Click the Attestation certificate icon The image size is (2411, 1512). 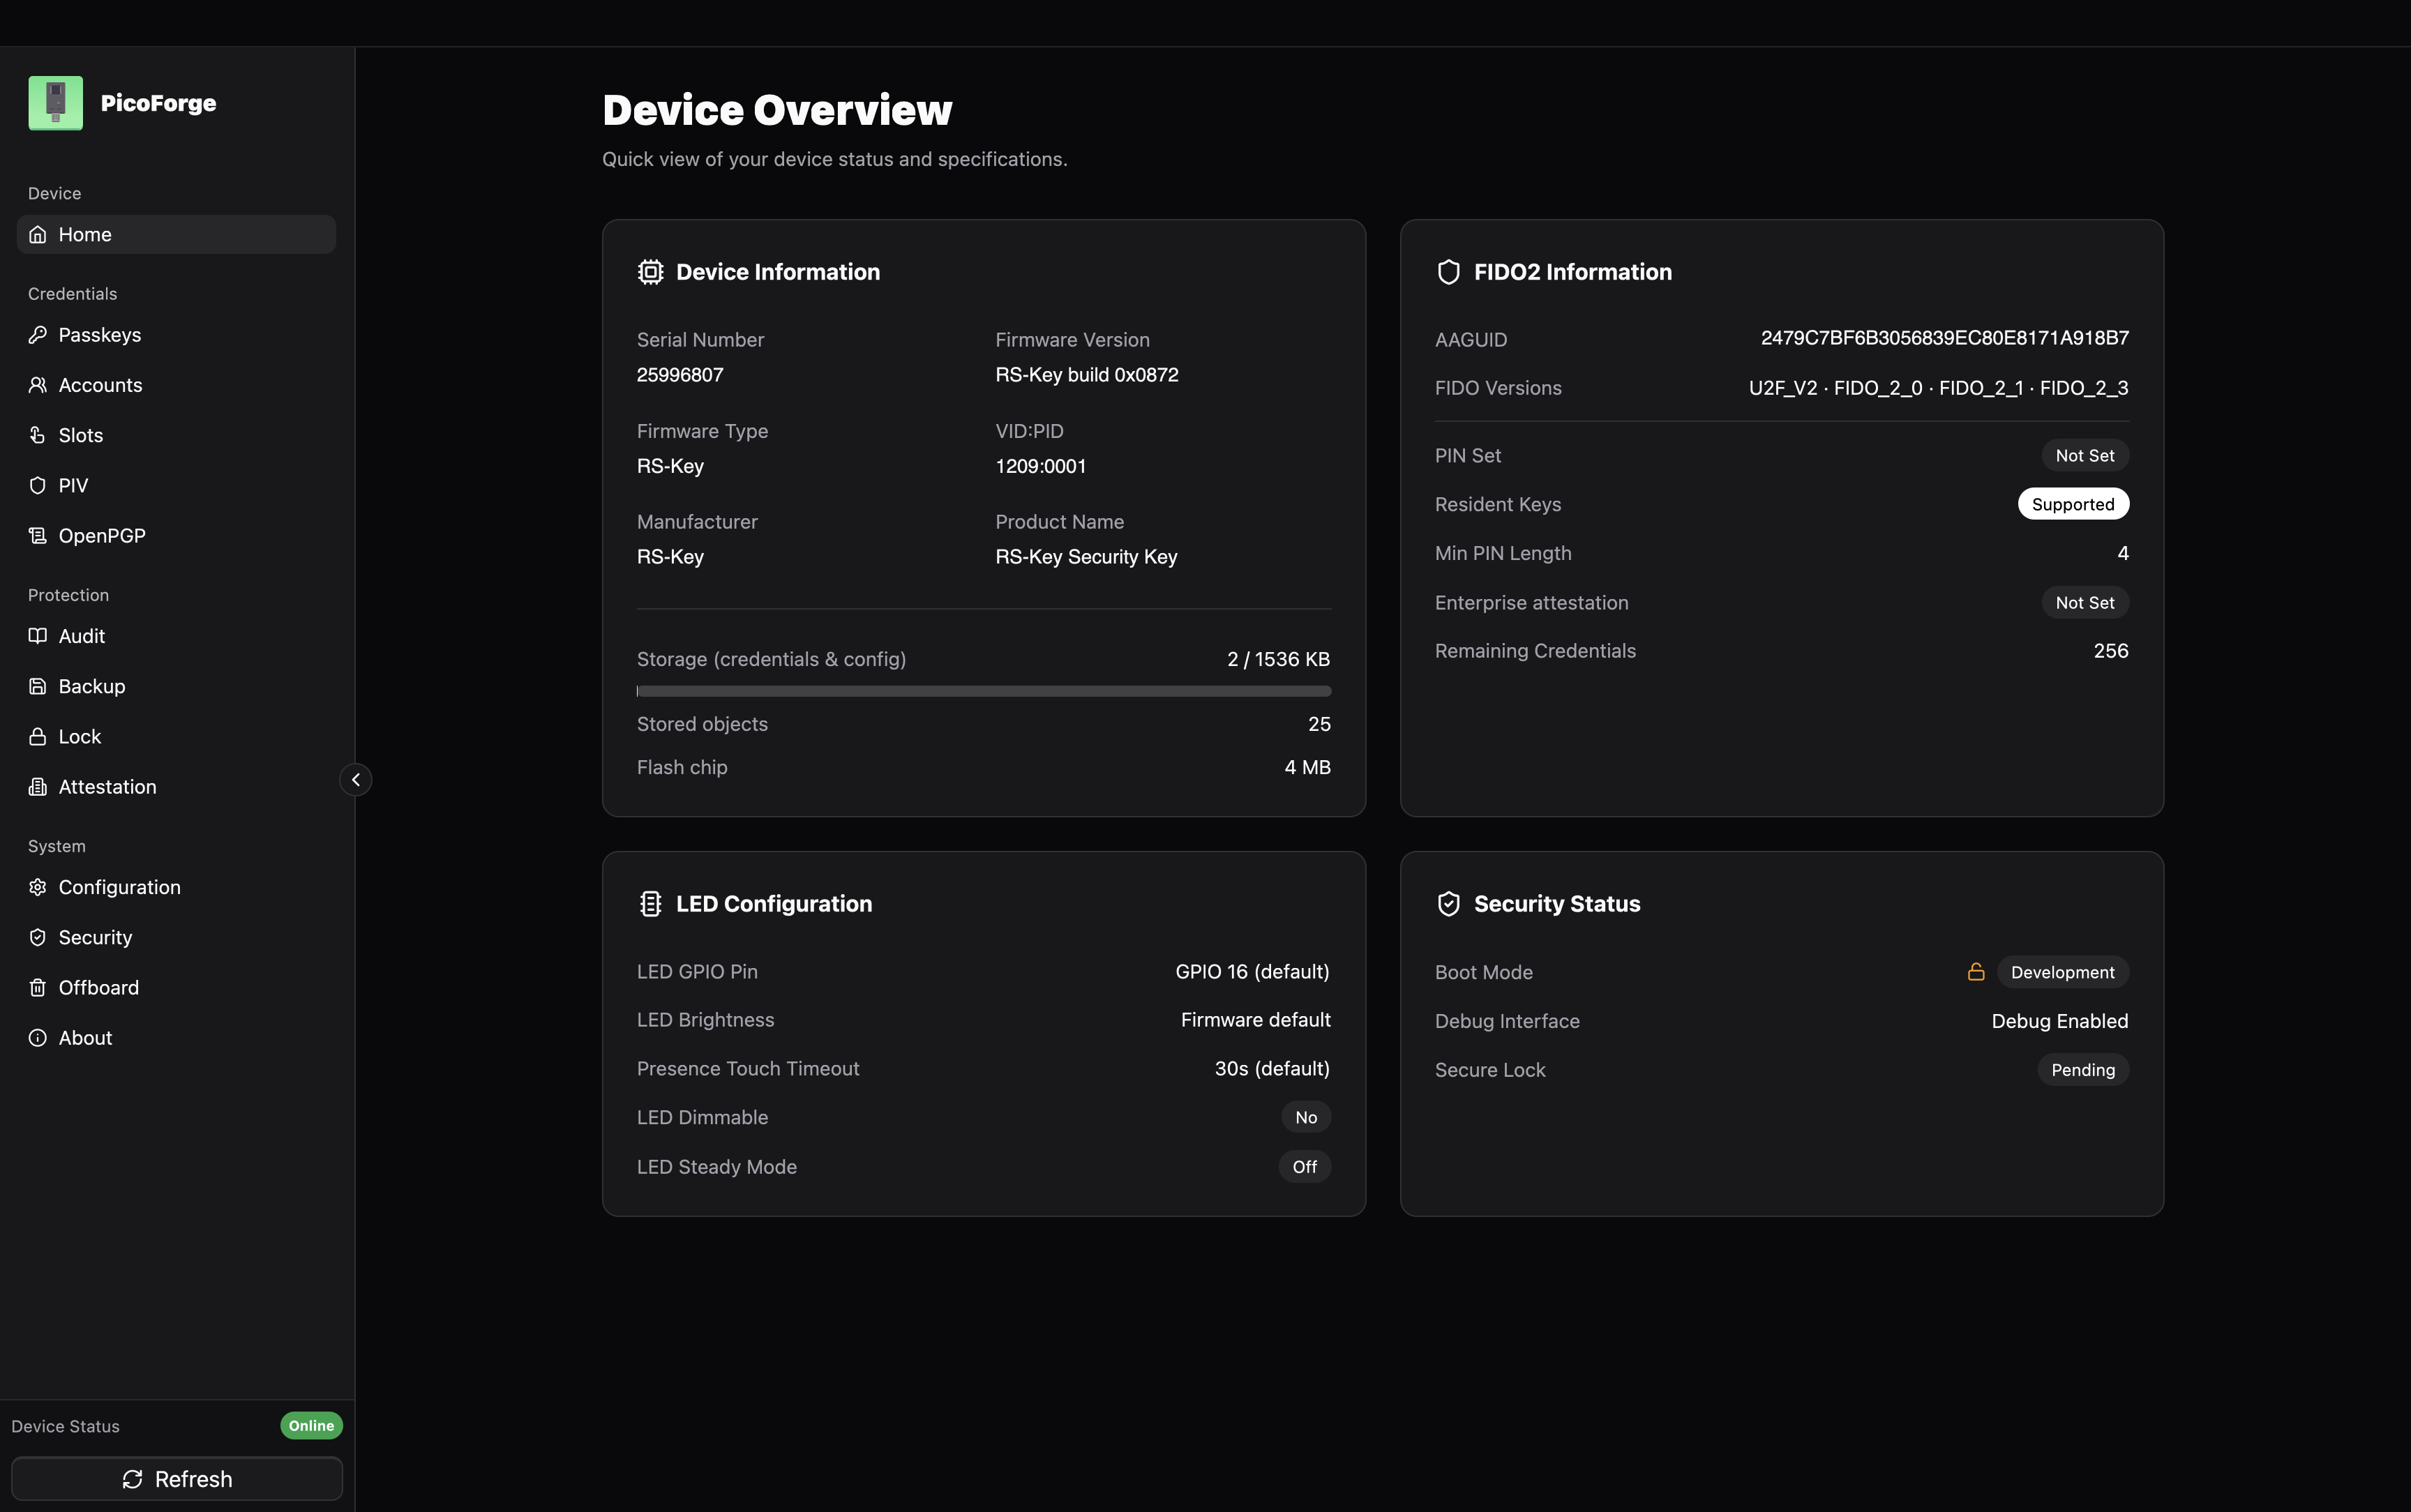(38, 787)
